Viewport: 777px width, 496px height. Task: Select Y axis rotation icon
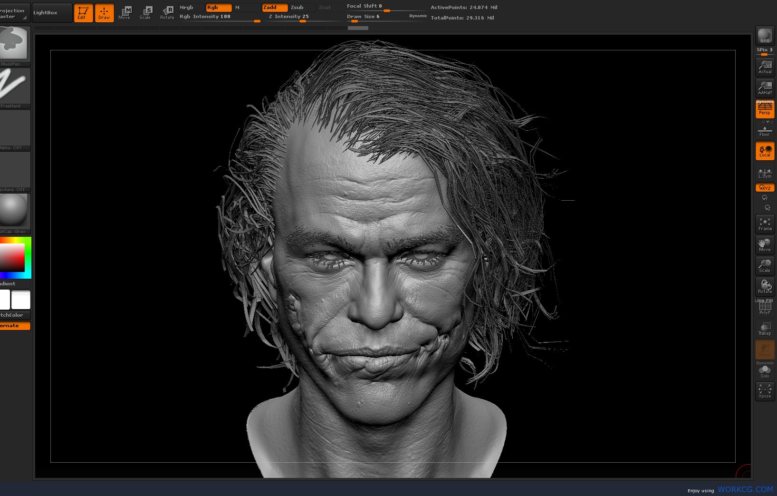[x=765, y=198]
